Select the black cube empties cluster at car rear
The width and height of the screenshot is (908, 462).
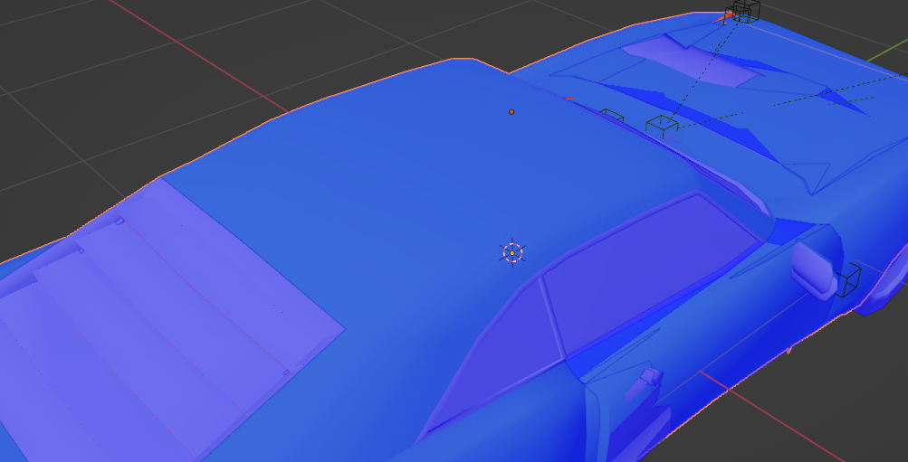coord(741,12)
